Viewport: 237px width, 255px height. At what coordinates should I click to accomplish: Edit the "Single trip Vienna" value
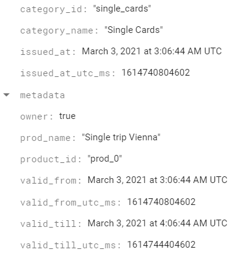[121, 137]
